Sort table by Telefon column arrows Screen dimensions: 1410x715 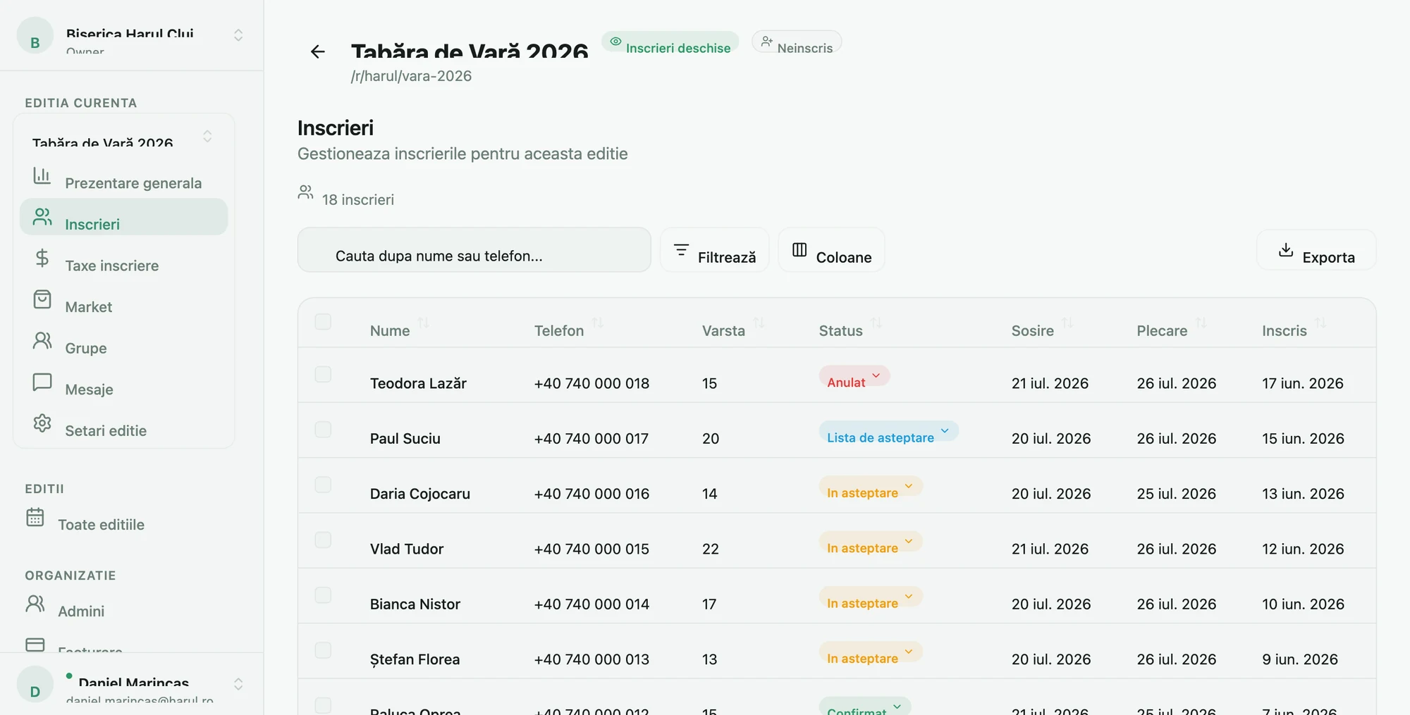click(x=598, y=323)
